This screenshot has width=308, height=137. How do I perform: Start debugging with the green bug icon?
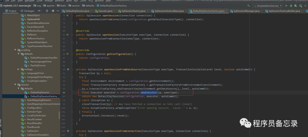click(x=291, y=6)
